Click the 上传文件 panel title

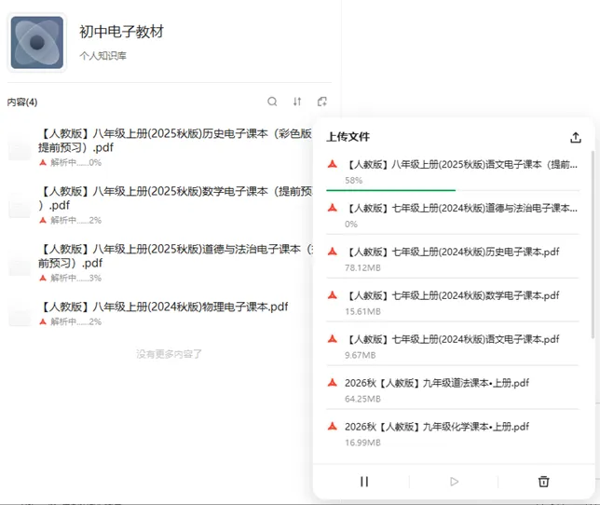(348, 137)
